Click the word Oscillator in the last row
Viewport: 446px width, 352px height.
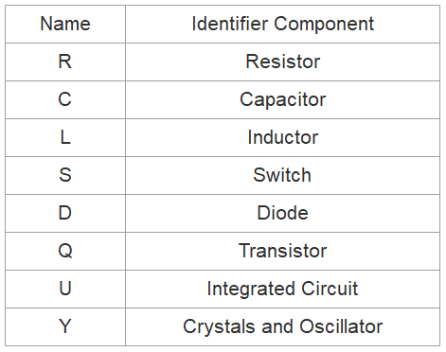pyautogui.click(x=341, y=326)
